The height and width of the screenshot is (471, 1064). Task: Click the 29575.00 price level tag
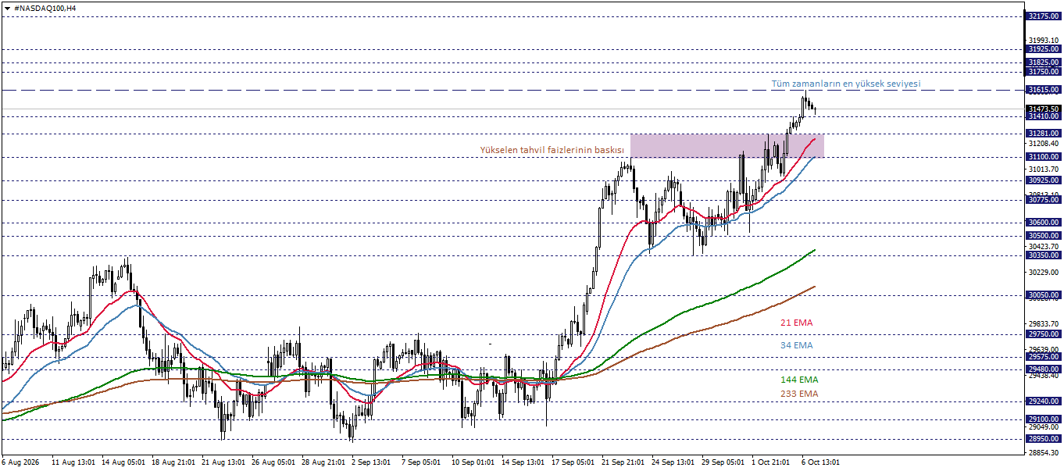(x=1044, y=357)
